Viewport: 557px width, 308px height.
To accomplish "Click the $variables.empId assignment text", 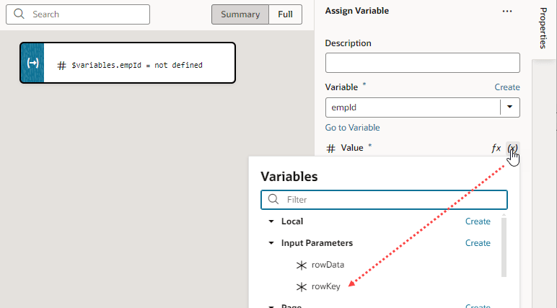I will tap(137, 66).
